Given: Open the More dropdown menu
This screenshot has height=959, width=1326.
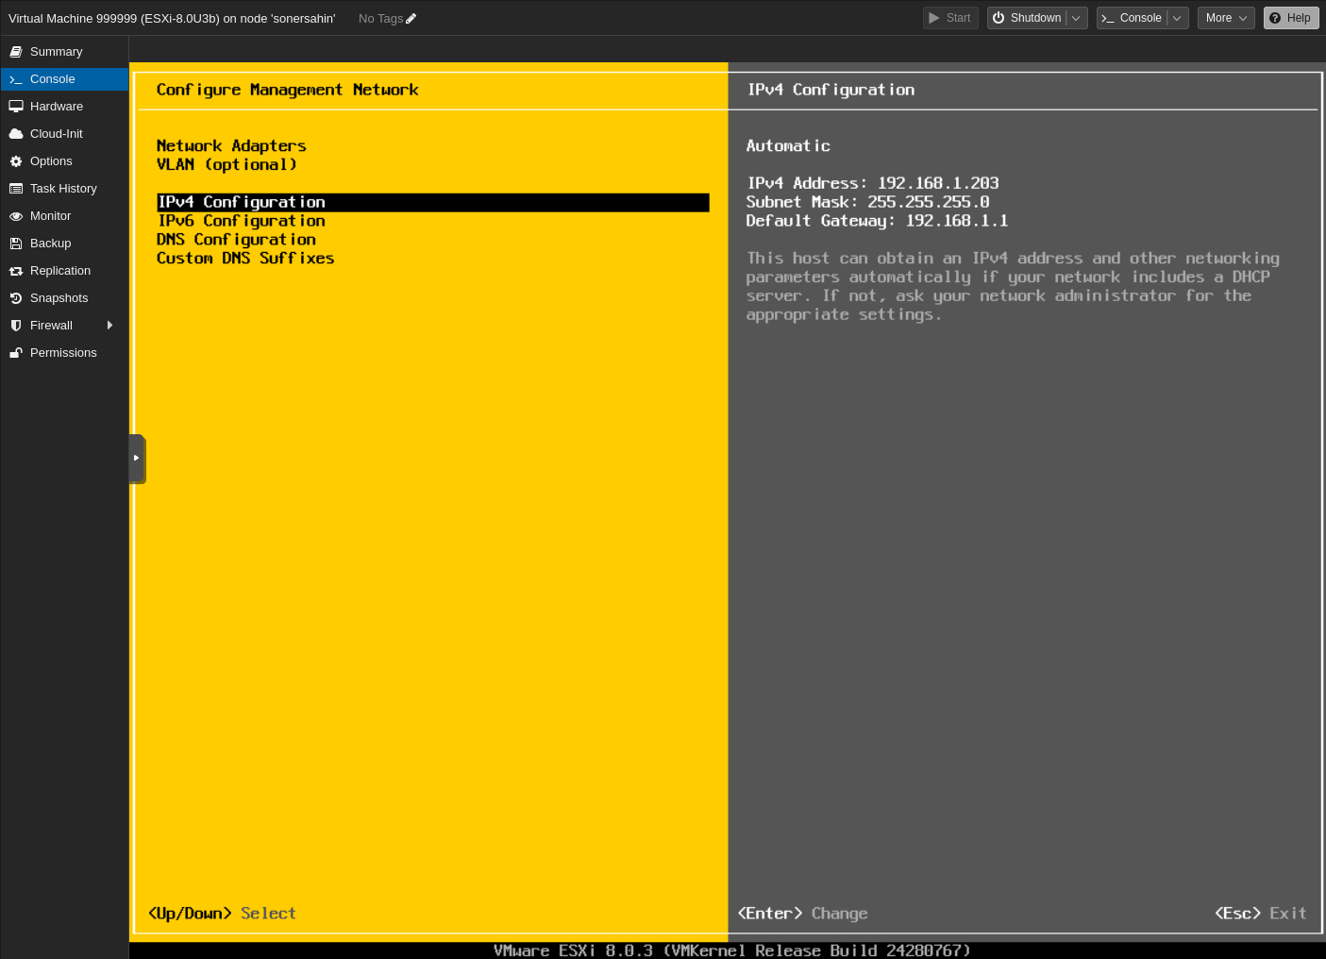Looking at the screenshot, I should click(x=1226, y=18).
